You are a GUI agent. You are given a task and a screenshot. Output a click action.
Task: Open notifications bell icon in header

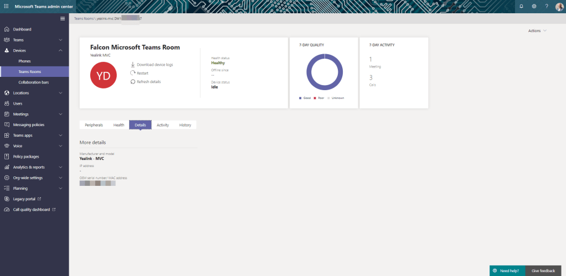[521, 6]
